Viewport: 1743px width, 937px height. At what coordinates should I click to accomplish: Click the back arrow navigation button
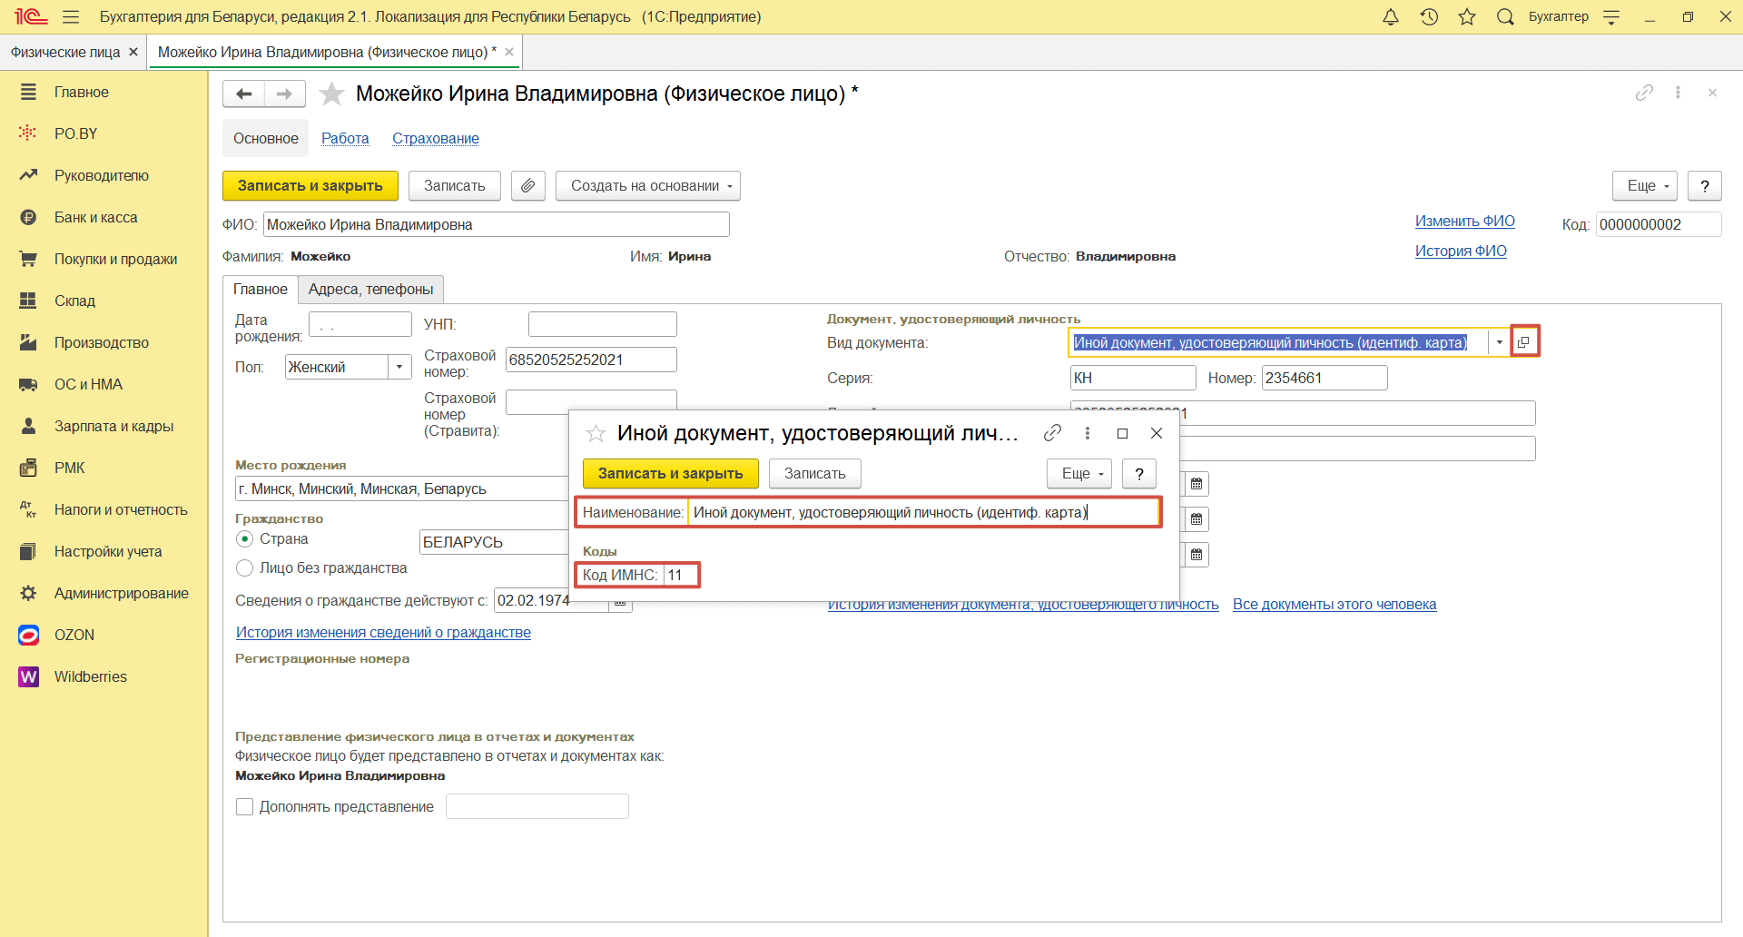tap(243, 94)
